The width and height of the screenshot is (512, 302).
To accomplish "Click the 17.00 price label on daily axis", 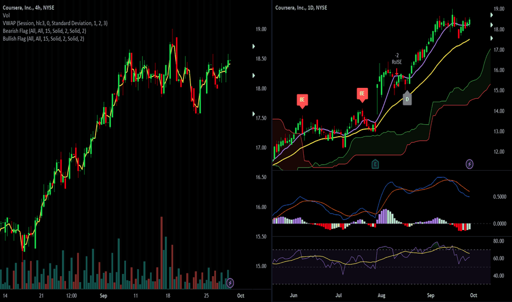I will pyautogui.click(x=499, y=50).
